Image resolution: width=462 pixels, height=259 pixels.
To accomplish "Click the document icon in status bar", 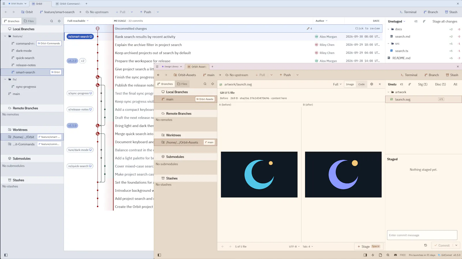I will pos(380,255).
